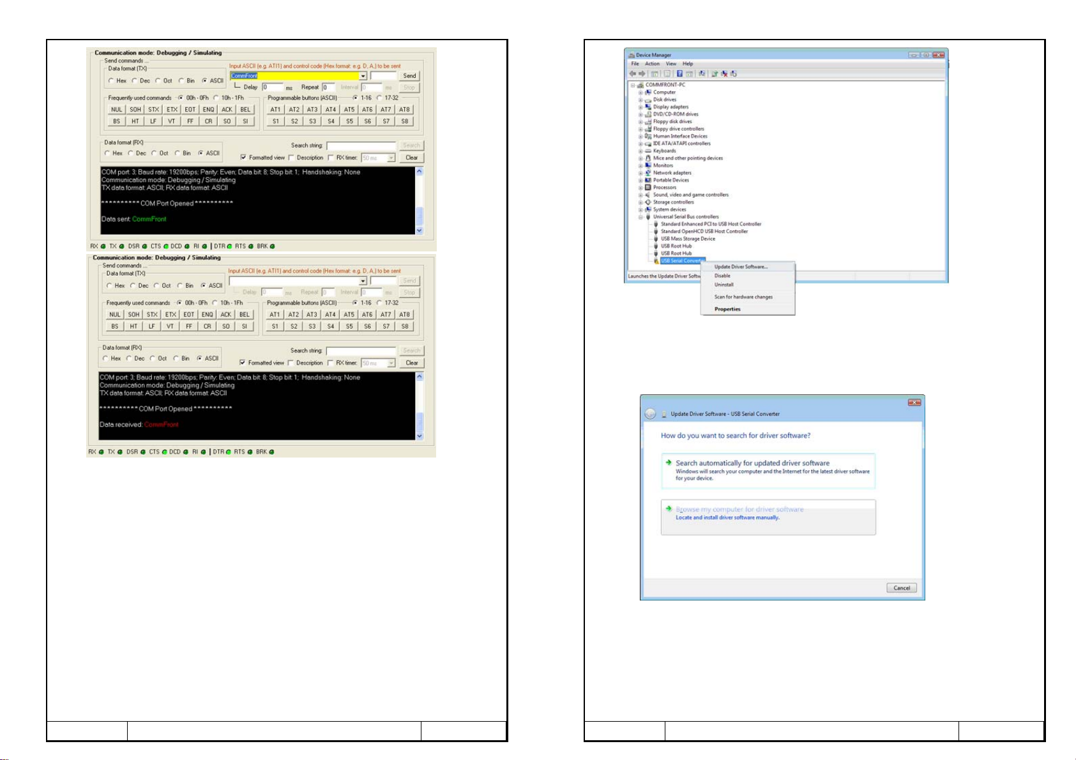The width and height of the screenshot is (1076, 760).
Task: Expand the Disk drives node
Action: point(640,100)
